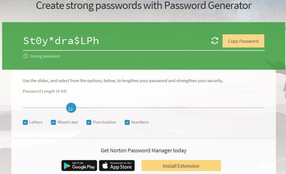Screen dimensions: 286x174
Task: Click the checkmark inside the Punctuation checkbox
Action: point(89,122)
